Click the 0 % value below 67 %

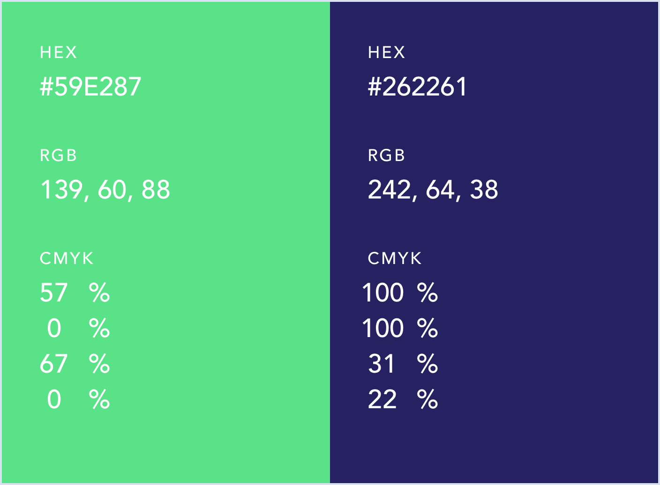tap(77, 399)
